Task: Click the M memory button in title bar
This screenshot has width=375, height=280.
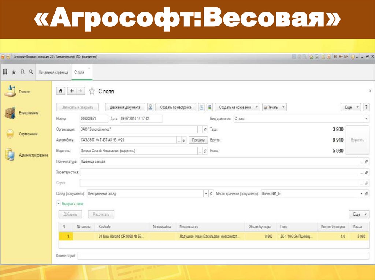Action: [x=335, y=57]
